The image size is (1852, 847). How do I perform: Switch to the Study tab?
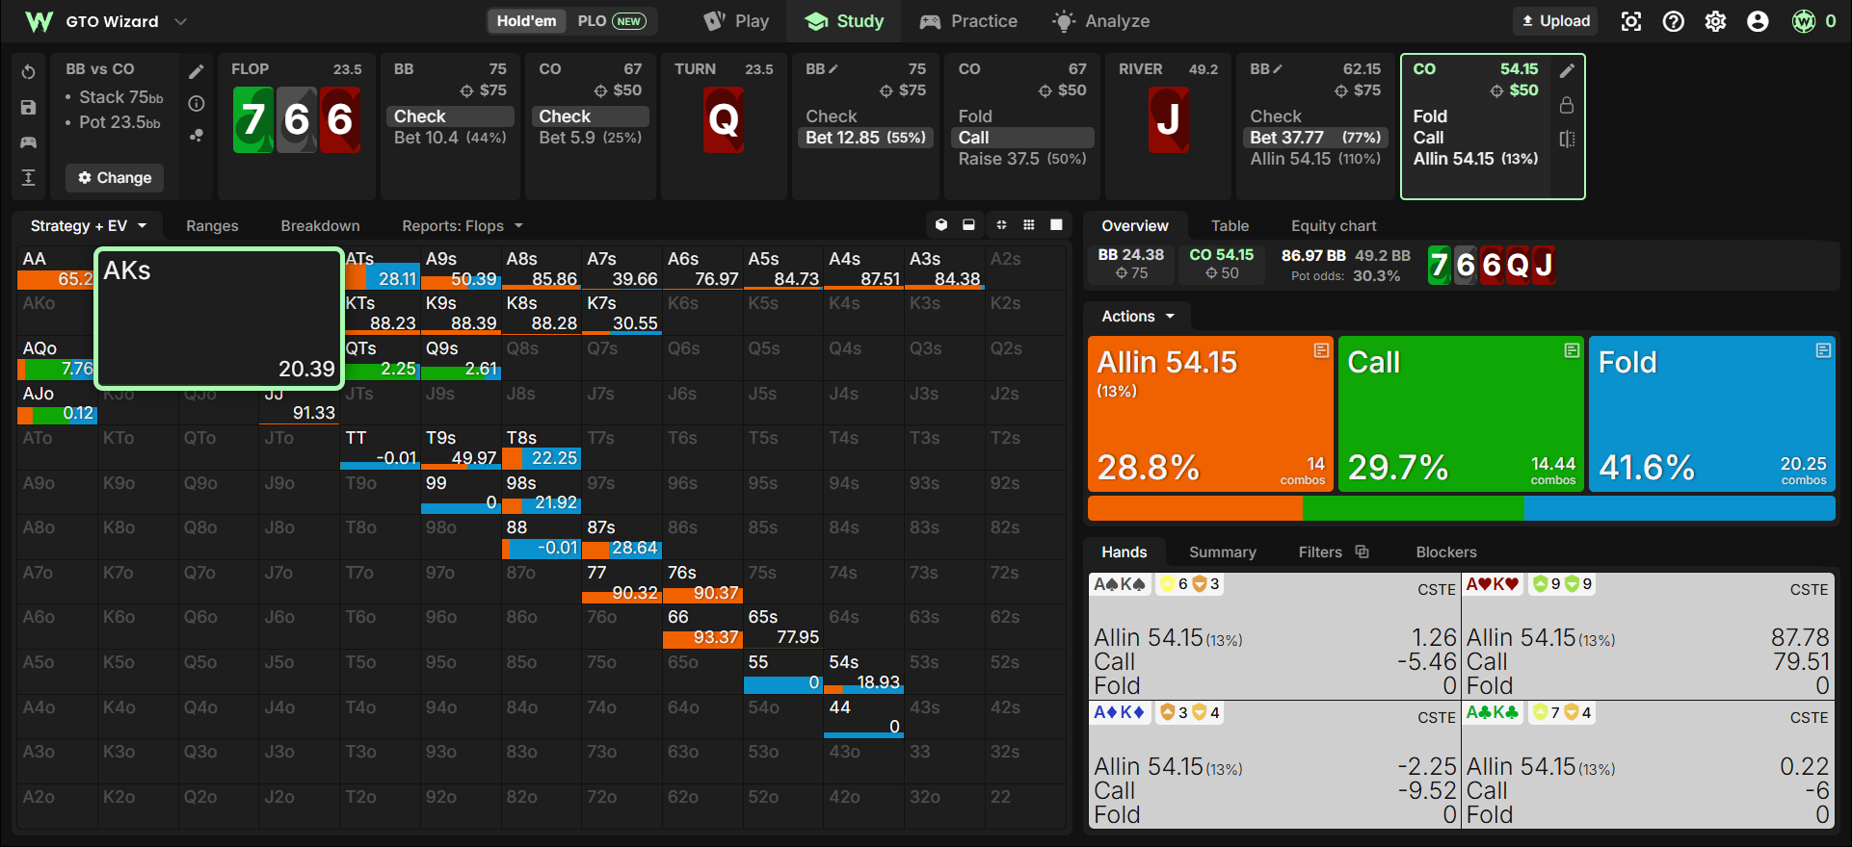click(844, 21)
